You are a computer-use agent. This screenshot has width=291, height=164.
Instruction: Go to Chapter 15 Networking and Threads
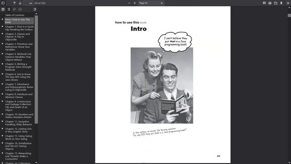click(18, 156)
